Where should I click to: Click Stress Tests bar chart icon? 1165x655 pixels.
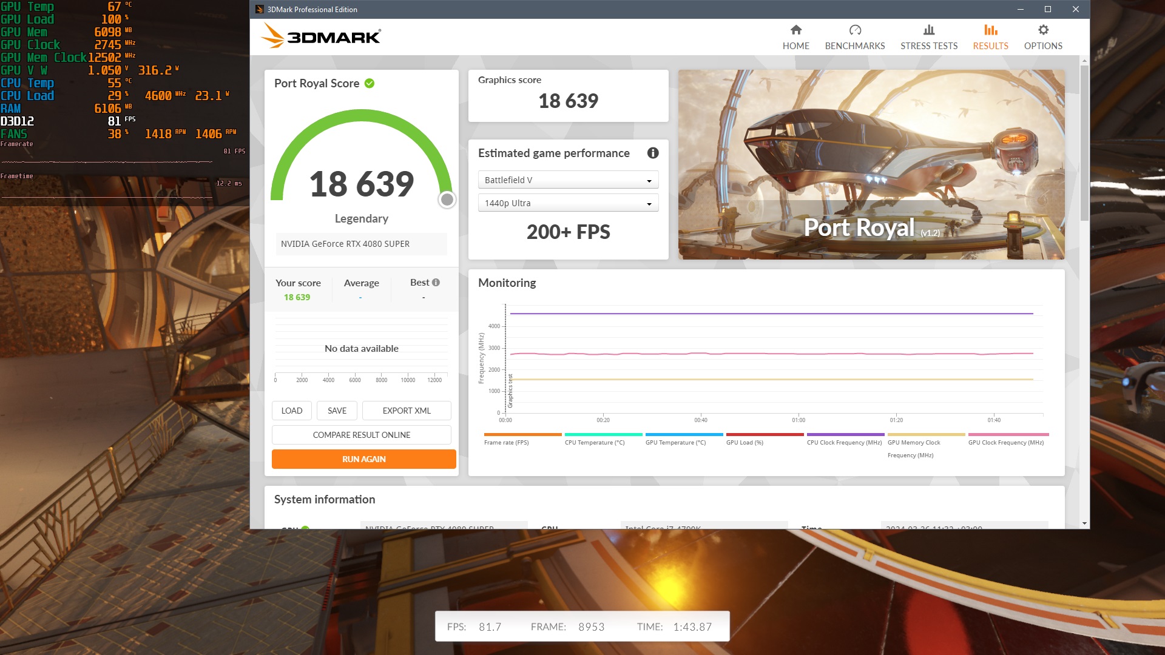click(x=928, y=30)
